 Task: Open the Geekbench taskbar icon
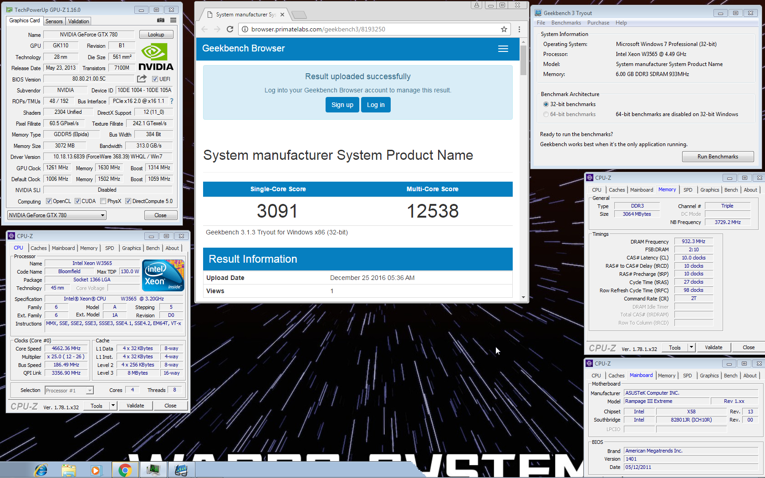(181, 470)
